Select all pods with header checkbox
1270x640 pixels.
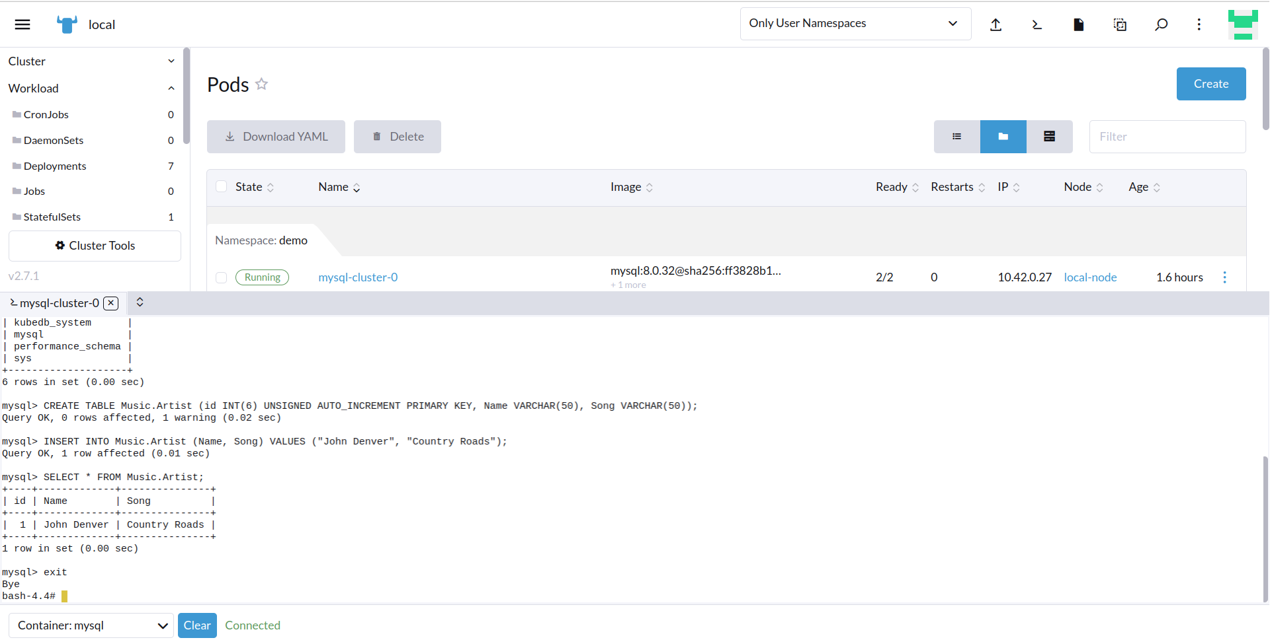coord(222,187)
